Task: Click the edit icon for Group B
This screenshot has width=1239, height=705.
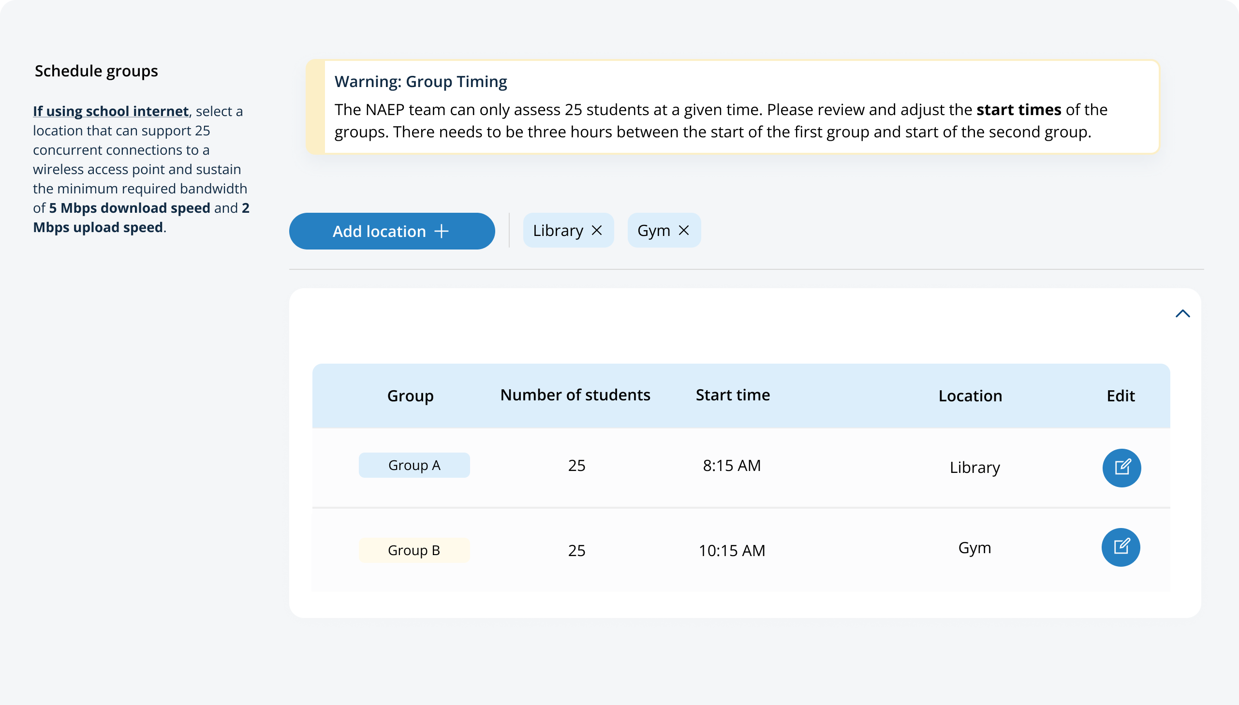Action: click(x=1121, y=547)
